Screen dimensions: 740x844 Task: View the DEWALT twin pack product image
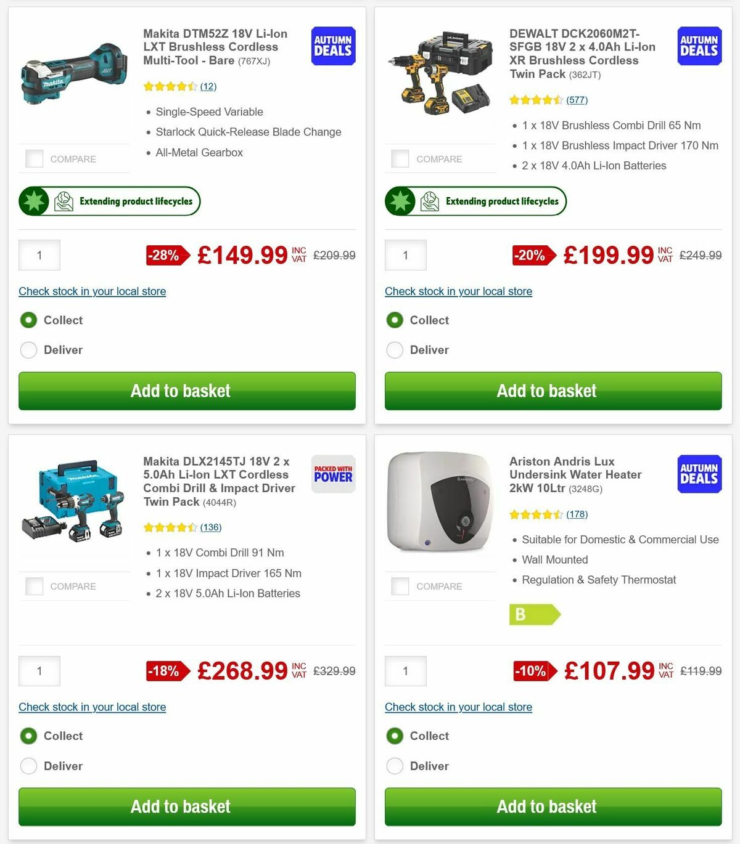pos(440,71)
